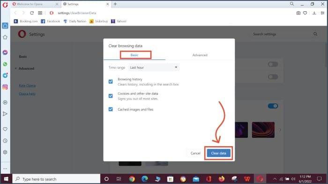Open the Opera menu logo icon
The width and height of the screenshot is (328, 184).
point(5,5)
